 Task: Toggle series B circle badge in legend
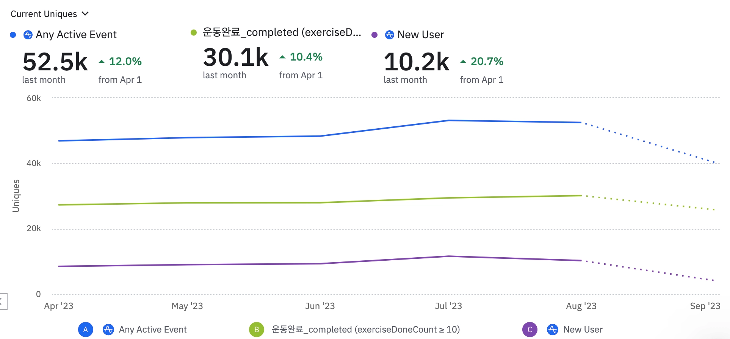(x=257, y=330)
